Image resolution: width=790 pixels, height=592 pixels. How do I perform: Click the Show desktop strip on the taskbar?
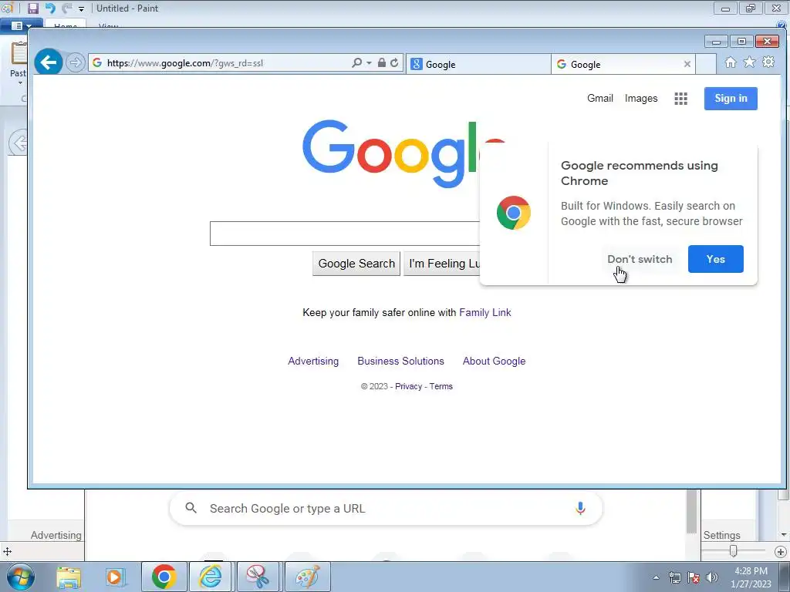[785, 577]
